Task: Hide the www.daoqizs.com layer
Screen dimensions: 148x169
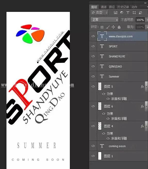Action: tap(93, 36)
